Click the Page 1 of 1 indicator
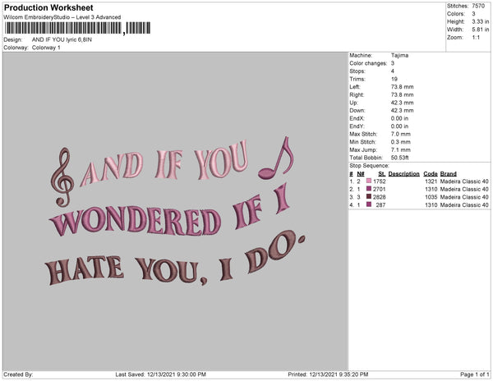The image size is (493, 381). pyautogui.click(x=474, y=374)
